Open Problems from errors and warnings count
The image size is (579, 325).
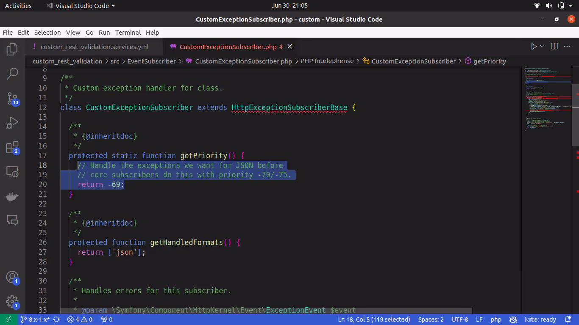click(80, 319)
